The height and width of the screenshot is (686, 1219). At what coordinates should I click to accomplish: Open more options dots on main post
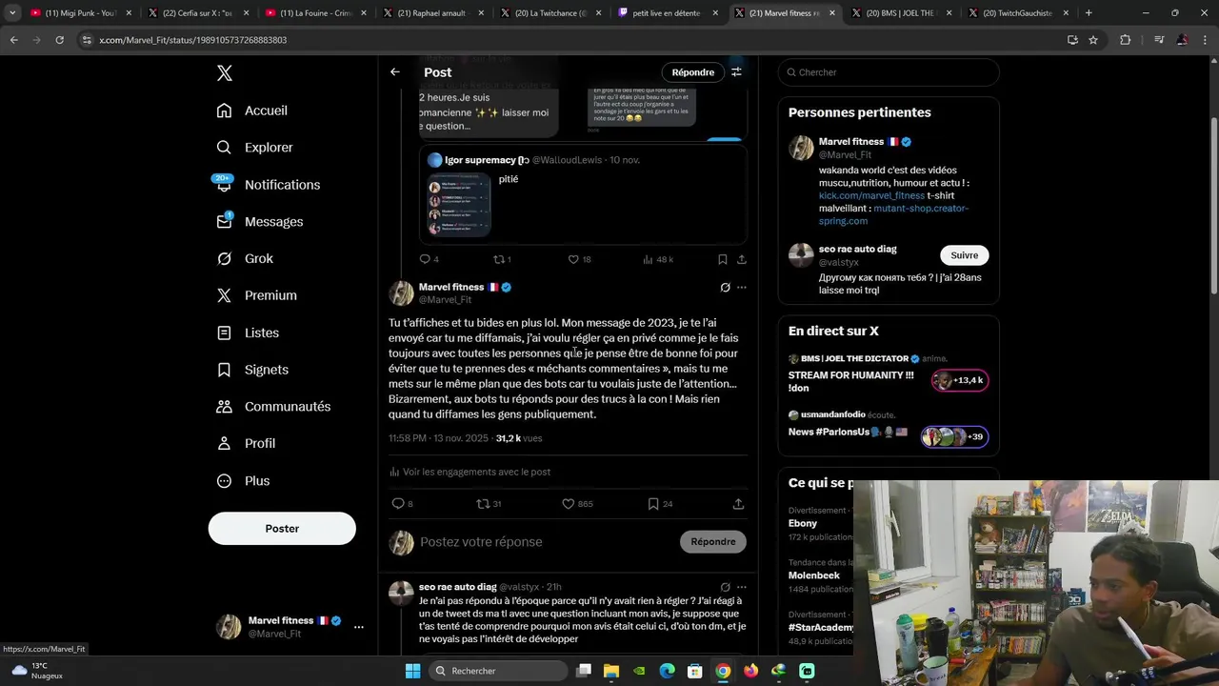(742, 287)
